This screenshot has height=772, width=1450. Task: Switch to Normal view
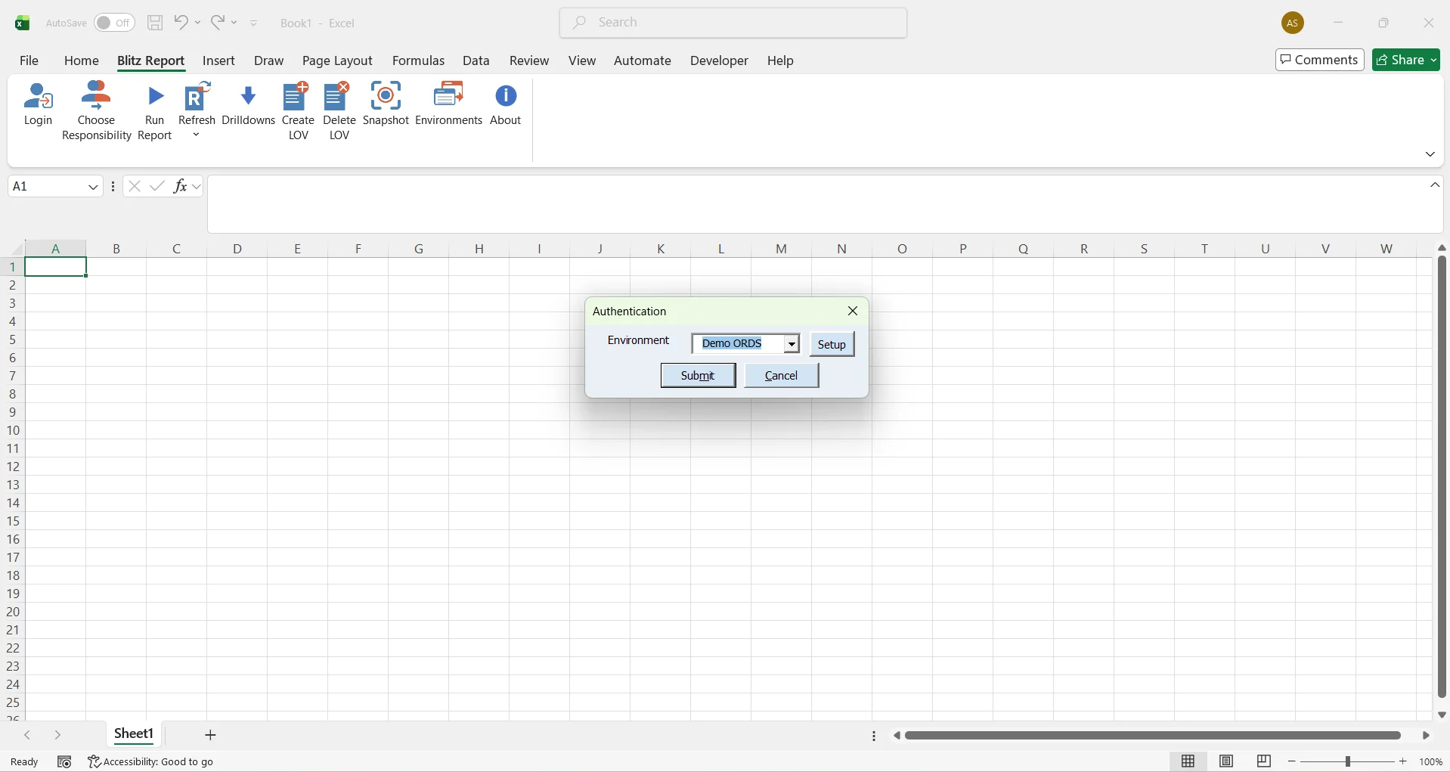1188,761
